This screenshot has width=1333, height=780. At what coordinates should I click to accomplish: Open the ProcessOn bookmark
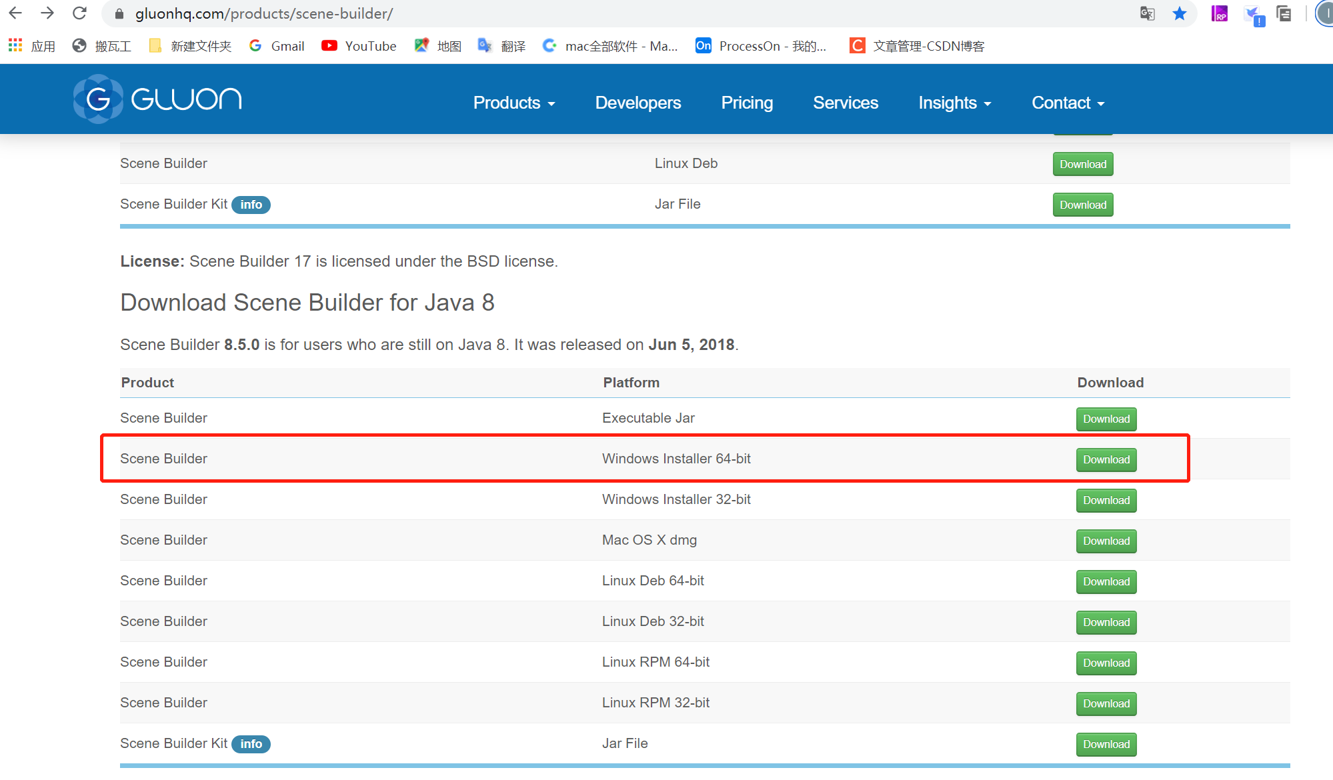(761, 46)
